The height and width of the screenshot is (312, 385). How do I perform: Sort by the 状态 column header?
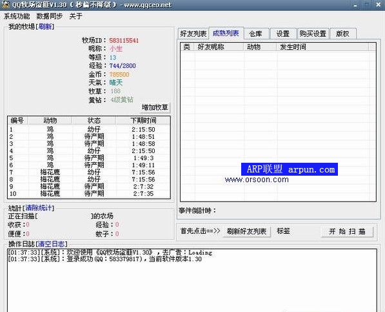[x=94, y=121]
